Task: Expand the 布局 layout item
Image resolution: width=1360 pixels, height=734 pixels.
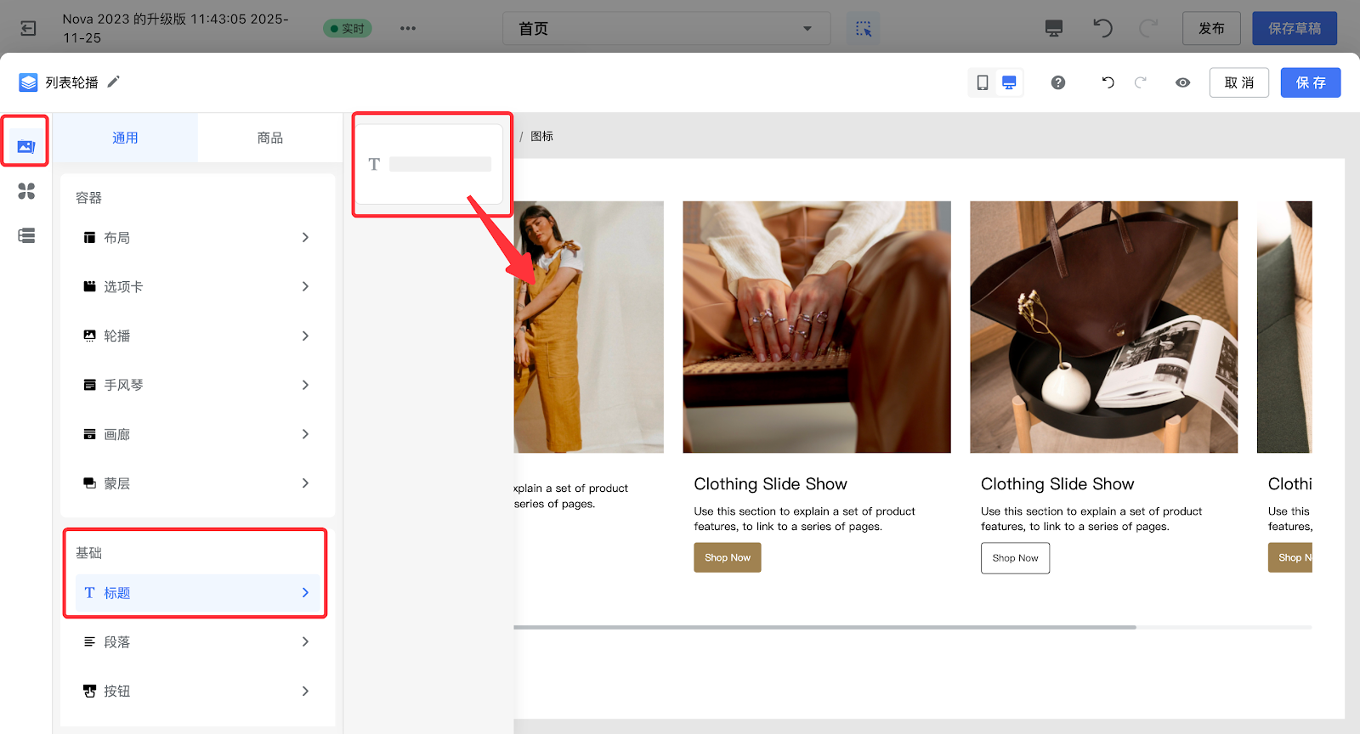Action: tap(197, 238)
